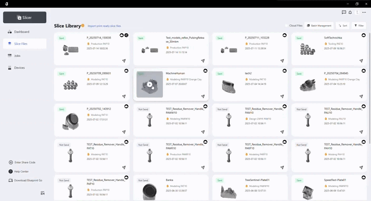Send TEST_Residue_Remover_Handle_PAU10 to printer
371x201 pixels.
pyautogui.click(x=361, y=132)
